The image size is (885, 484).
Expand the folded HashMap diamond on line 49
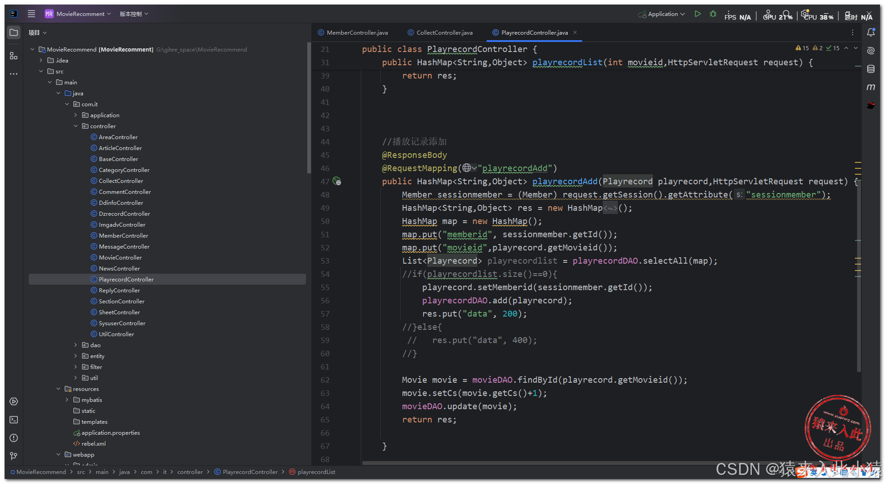coord(610,208)
